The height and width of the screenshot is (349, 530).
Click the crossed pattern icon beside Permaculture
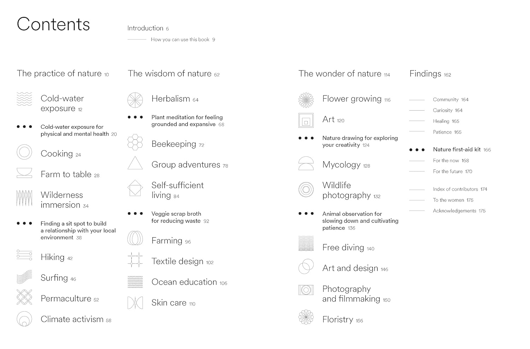pos(24,297)
